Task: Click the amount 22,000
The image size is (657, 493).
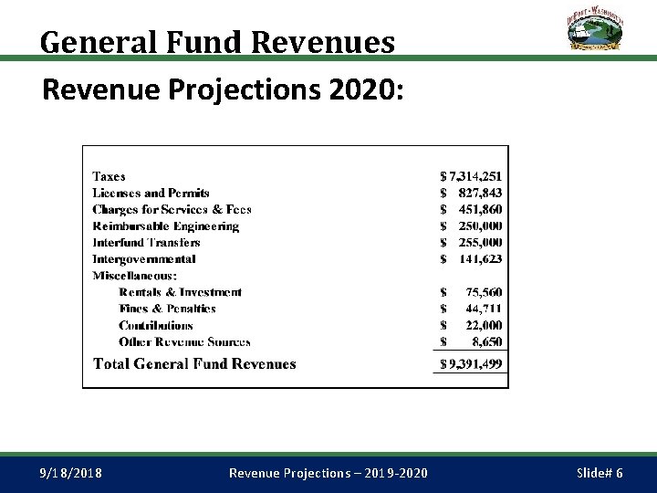Action: point(484,325)
